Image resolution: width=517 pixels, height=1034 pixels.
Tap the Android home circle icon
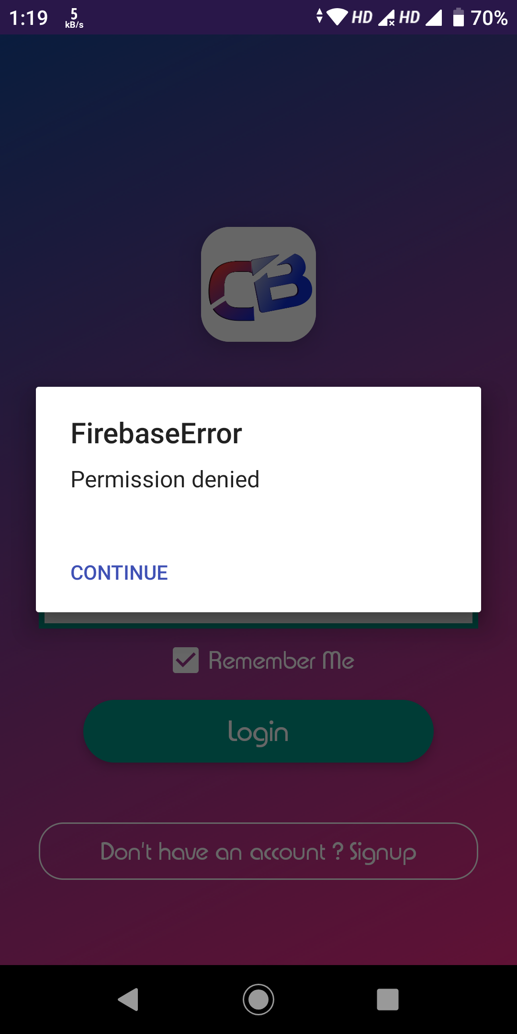[258, 1000]
